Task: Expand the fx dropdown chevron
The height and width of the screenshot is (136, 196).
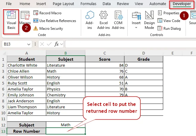Action: (x=61, y=44)
